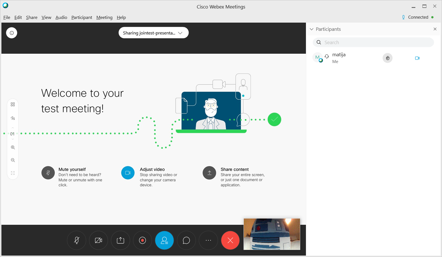
Task: Click the search magnifier icon
Action: click(x=319, y=42)
